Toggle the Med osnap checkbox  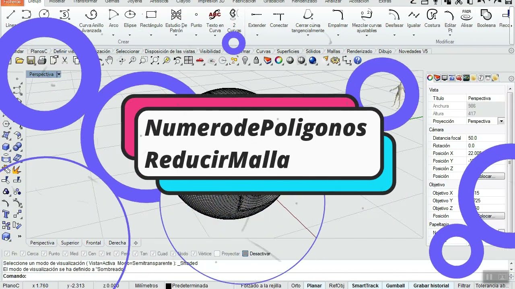pyautogui.click(x=66, y=254)
